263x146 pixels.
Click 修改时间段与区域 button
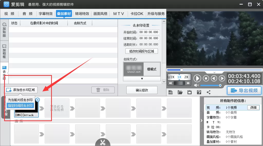click(142, 51)
